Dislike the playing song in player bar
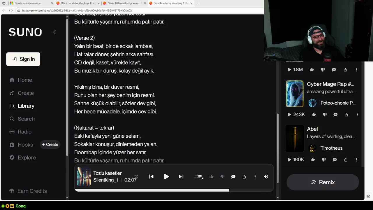 [x=222, y=176]
